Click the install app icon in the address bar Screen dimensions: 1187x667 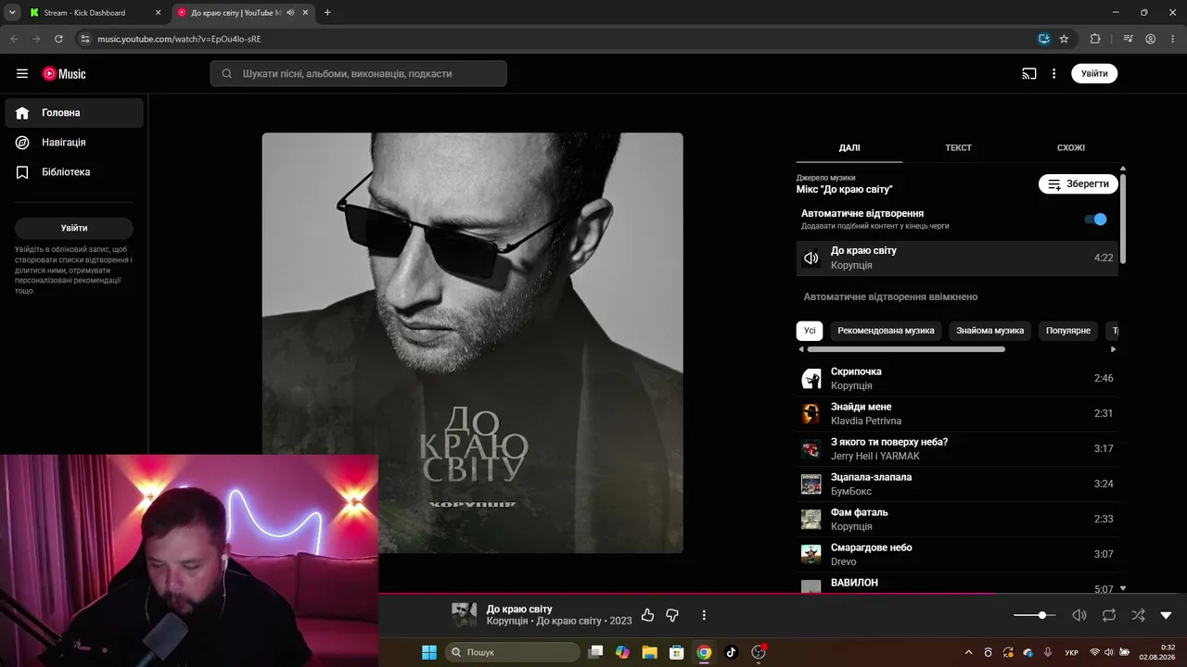click(1044, 39)
